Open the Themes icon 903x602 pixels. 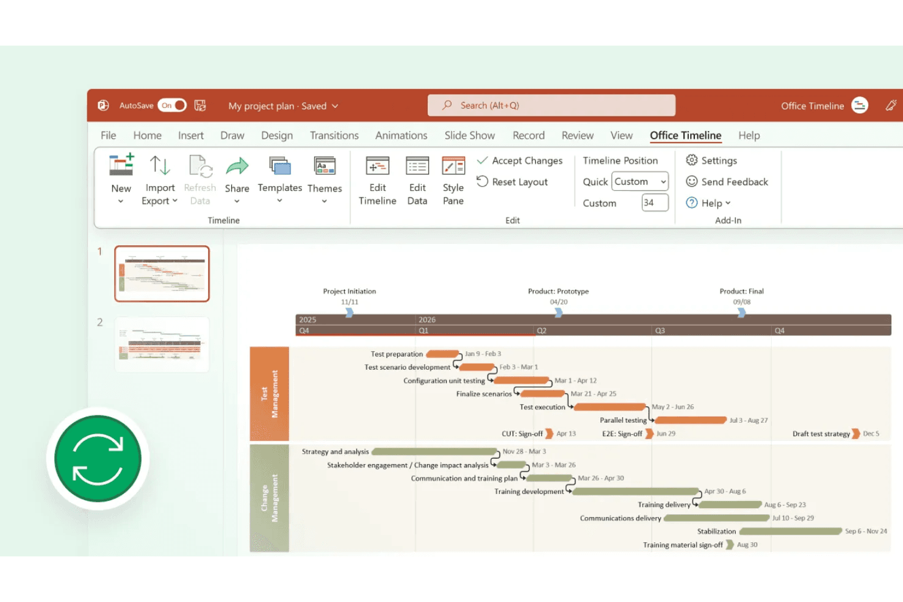(x=325, y=166)
